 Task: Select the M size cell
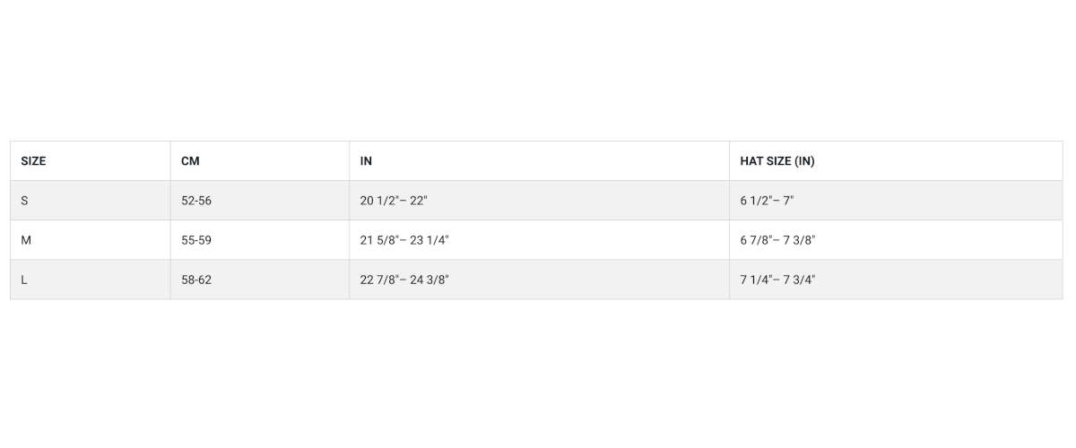[25, 240]
